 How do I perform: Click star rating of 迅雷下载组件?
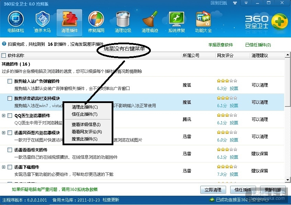pyautogui.click(x=227, y=167)
